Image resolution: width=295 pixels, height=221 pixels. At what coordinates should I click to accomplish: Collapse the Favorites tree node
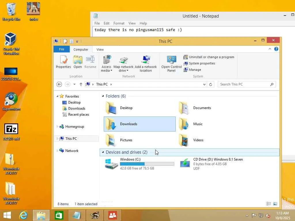[x=57, y=96]
